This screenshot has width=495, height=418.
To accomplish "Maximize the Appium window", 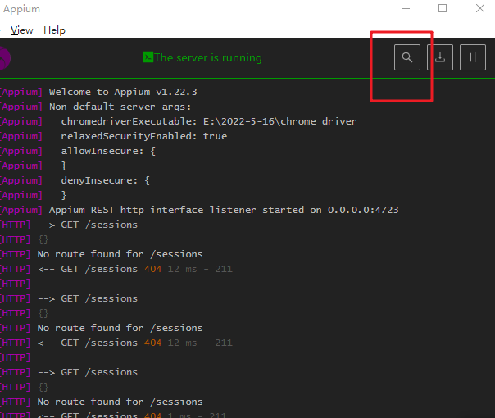I will (x=443, y=8).
